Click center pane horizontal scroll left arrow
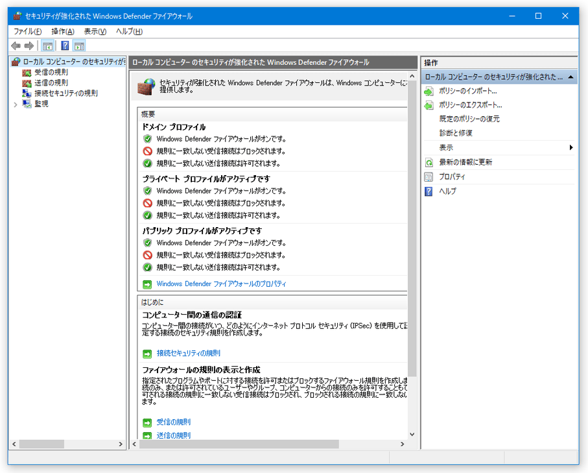Image resolution: width=588 pixels, height=473 pixels. (134, 444)
